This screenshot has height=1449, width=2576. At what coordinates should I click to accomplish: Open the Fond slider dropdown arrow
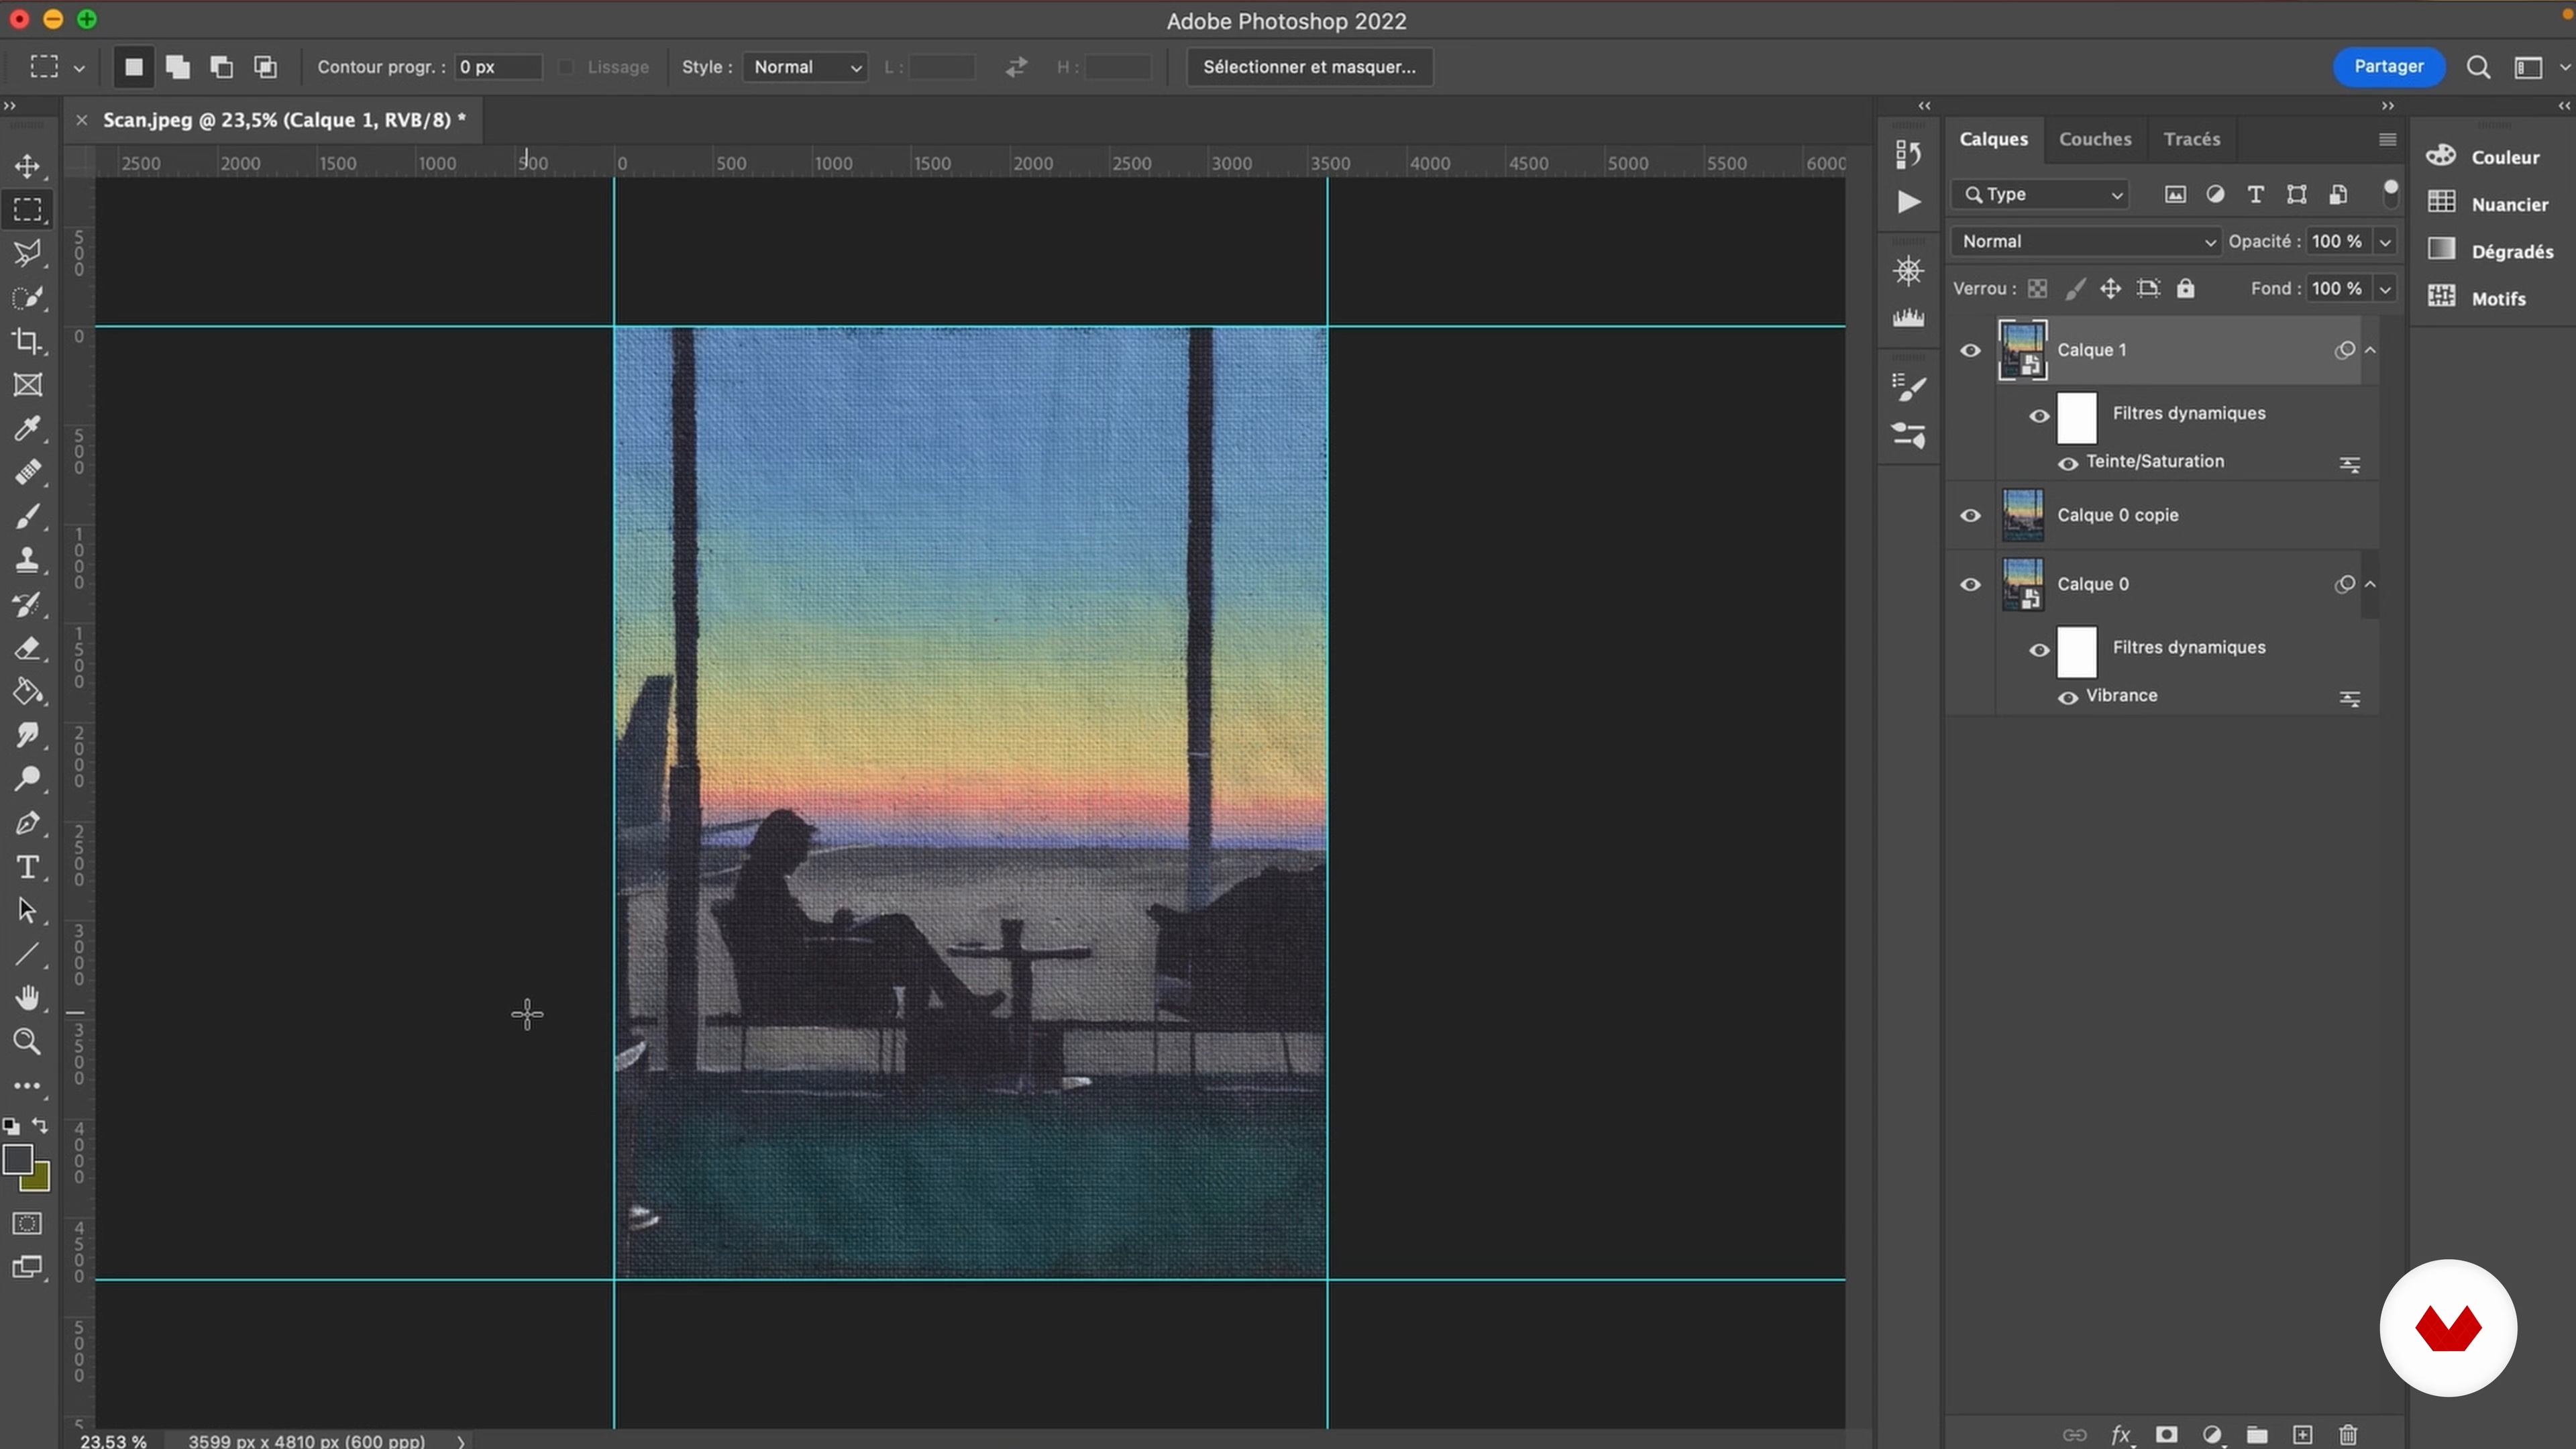click(2385, 289)
